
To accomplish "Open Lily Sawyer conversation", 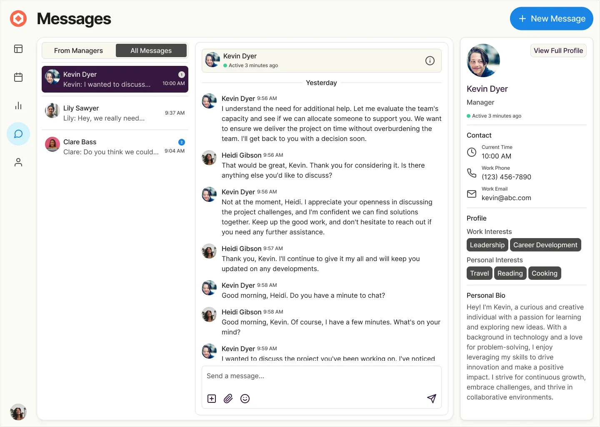I will point(115,113).
